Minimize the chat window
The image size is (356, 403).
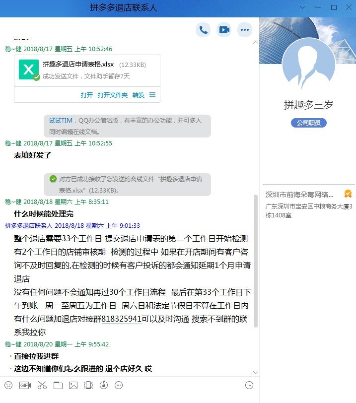click(318, 7)
